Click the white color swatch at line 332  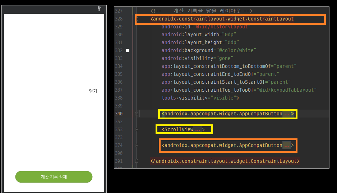pos(128,51)
